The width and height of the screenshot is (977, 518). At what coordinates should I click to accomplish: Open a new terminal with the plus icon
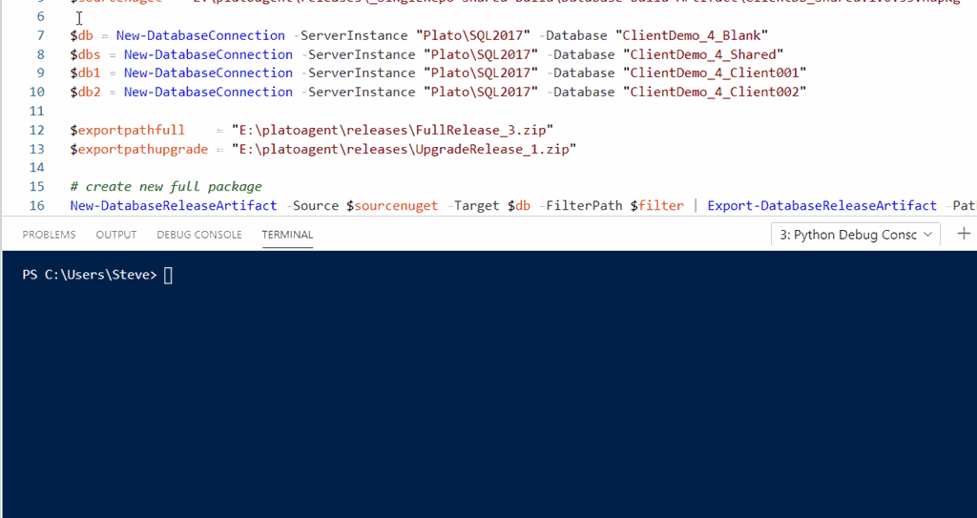click(x=964, y=234)
